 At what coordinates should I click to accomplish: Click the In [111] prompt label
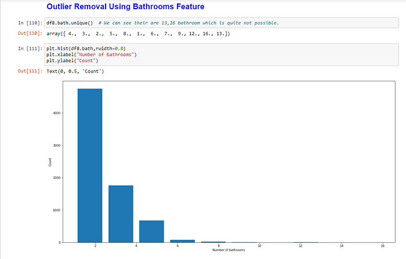point(30,49)
